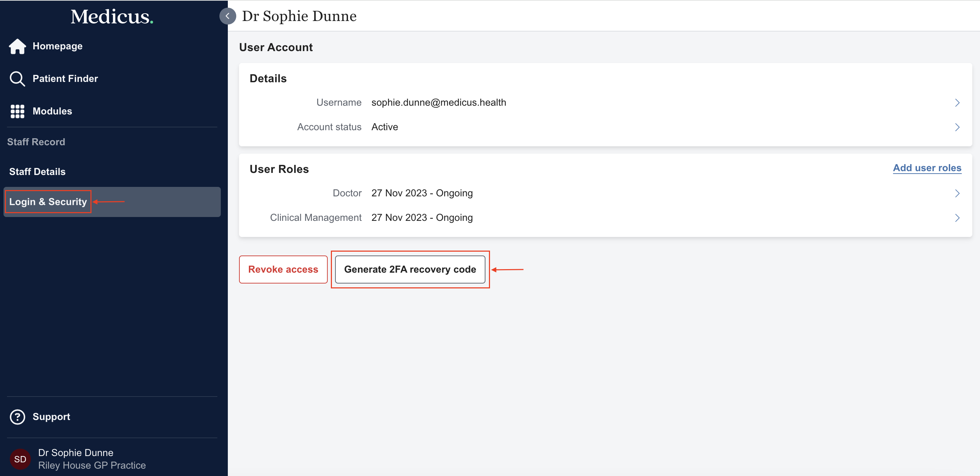Collapse sidebar with back arrow button
The width and height of the screenshot is (980, 476).
[x=227, y=16]
